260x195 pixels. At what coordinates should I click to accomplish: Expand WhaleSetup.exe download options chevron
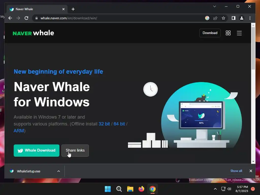pyautogui.click(x=59, y=171)
